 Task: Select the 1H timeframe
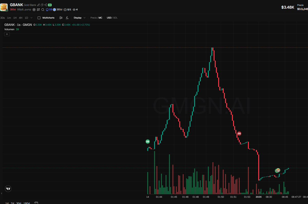15,18
